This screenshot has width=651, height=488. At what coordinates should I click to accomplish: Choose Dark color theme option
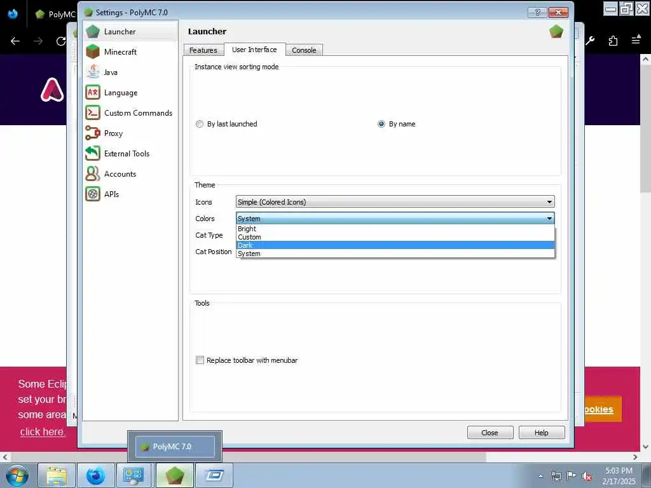(x=395, y=245)
